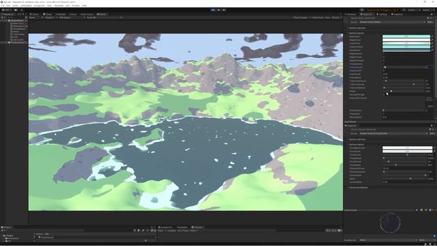Open the Play Focused dropdown
Image resolution: width=437 pixels, height=246 pixels.
click(302, 18)
